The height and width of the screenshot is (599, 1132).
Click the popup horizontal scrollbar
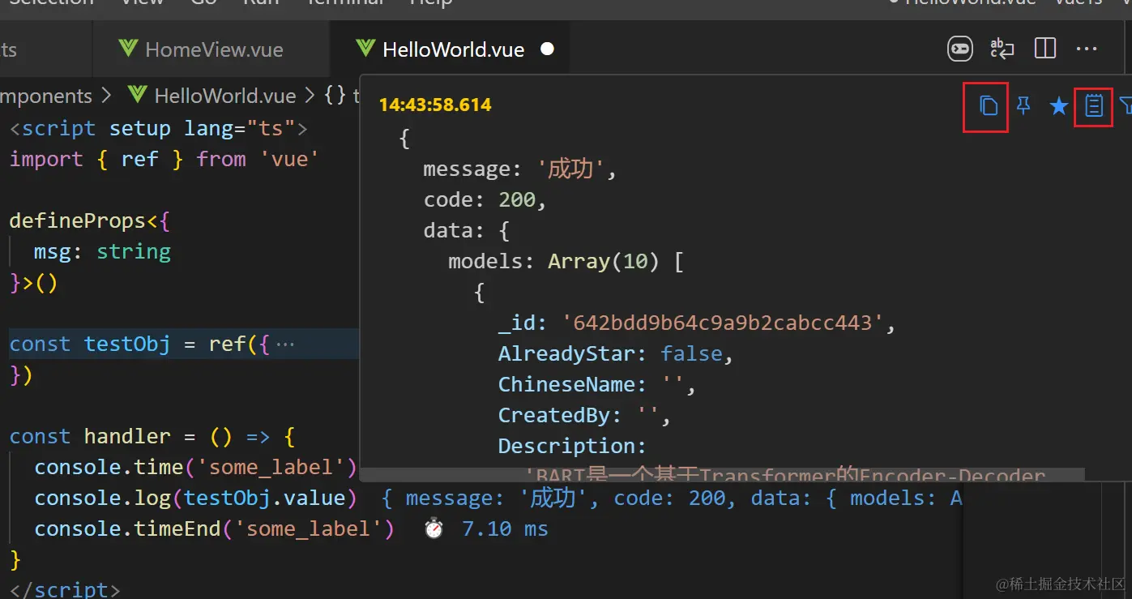[721, 474]
